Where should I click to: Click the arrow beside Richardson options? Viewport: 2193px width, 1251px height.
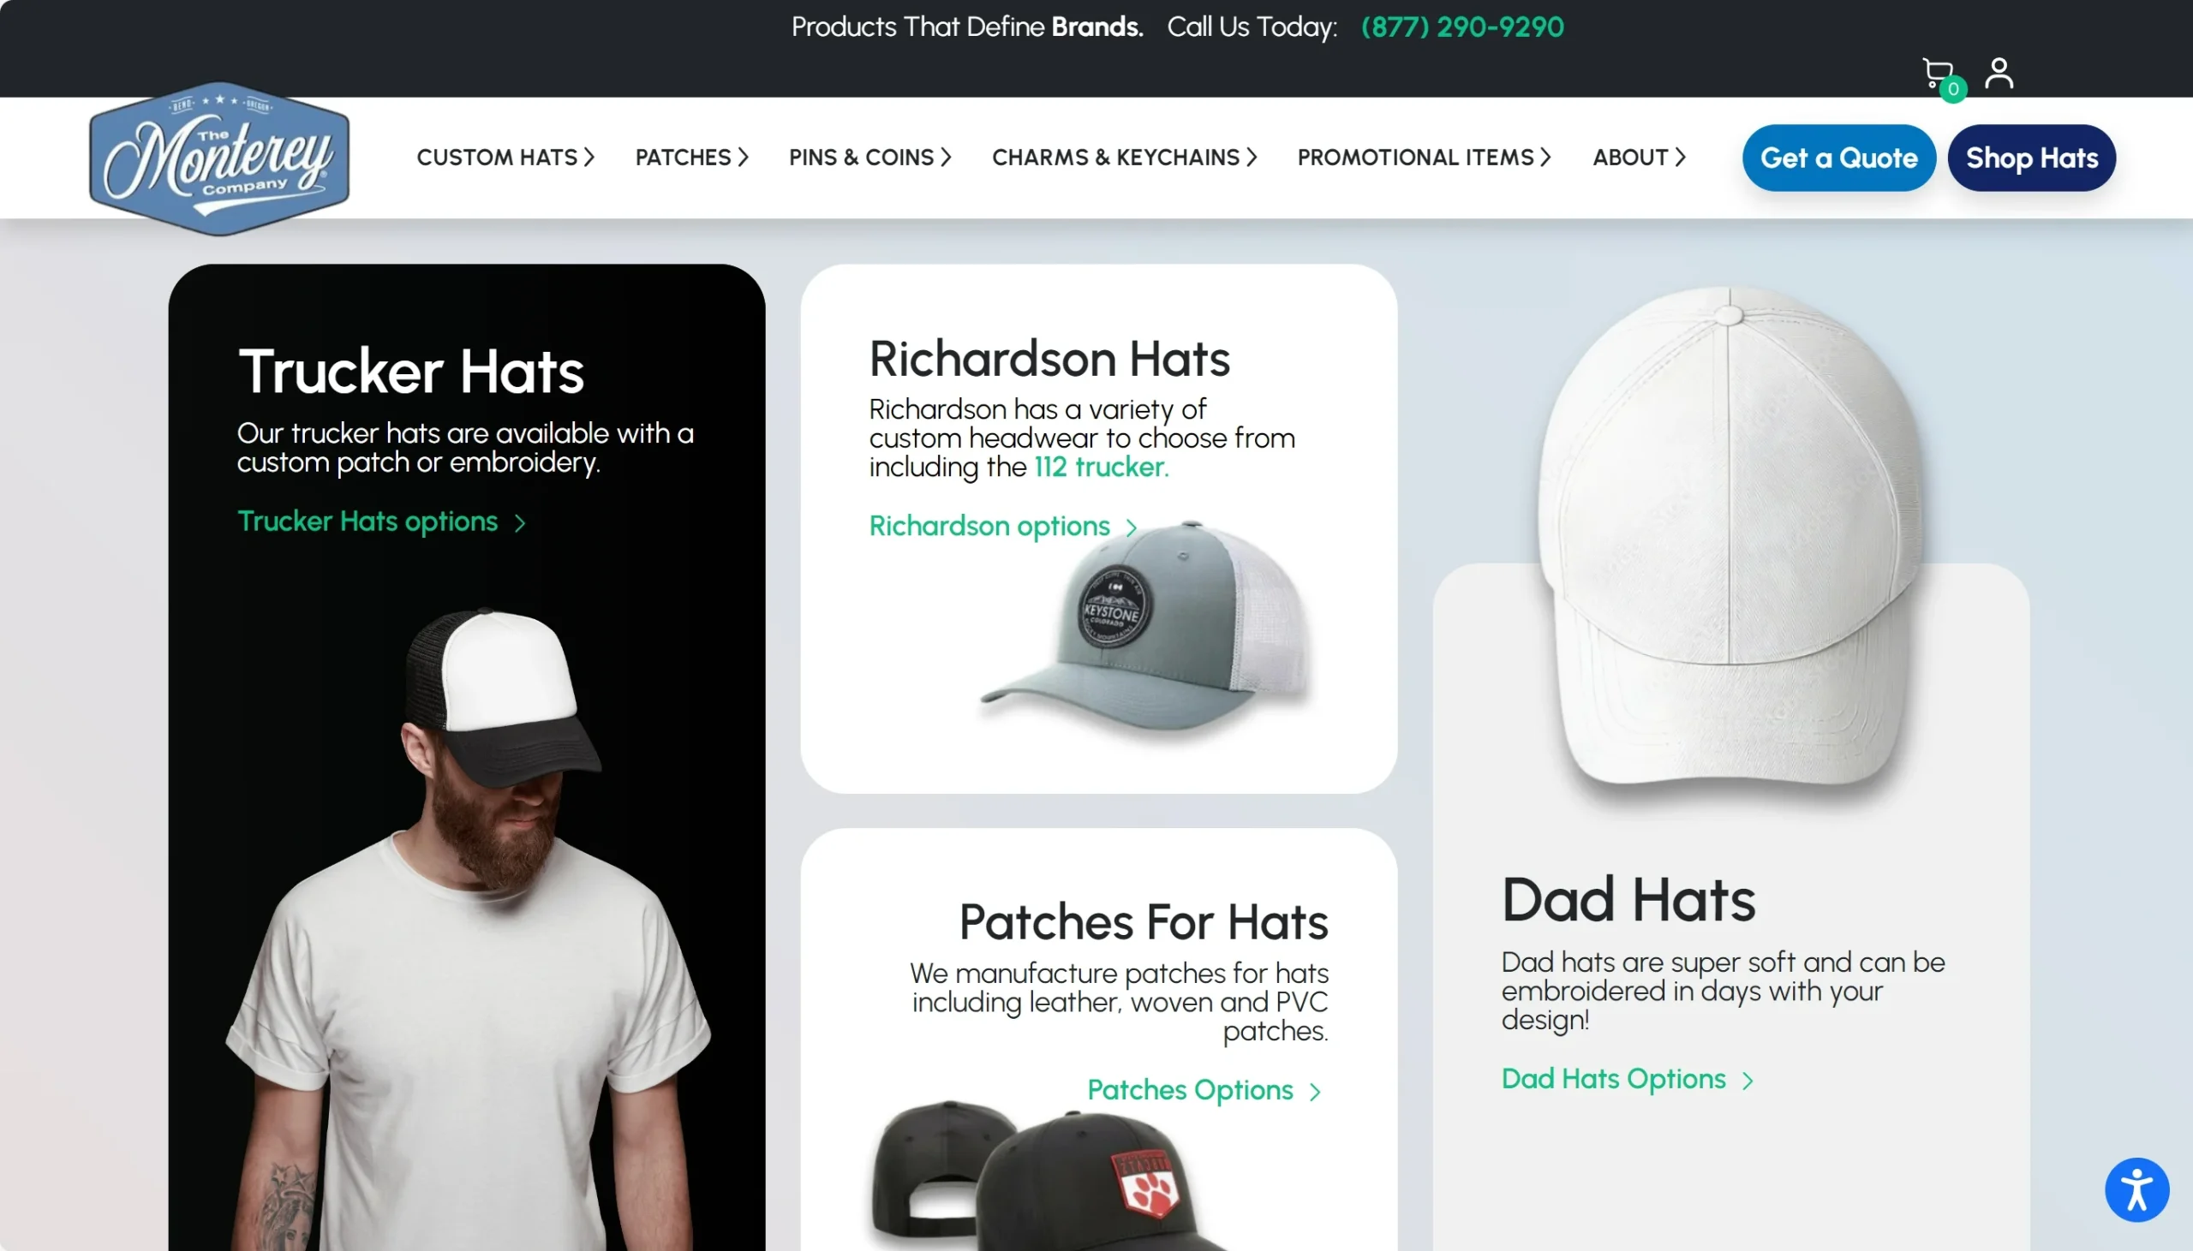pyautogui.click(x=1132, y=527)
